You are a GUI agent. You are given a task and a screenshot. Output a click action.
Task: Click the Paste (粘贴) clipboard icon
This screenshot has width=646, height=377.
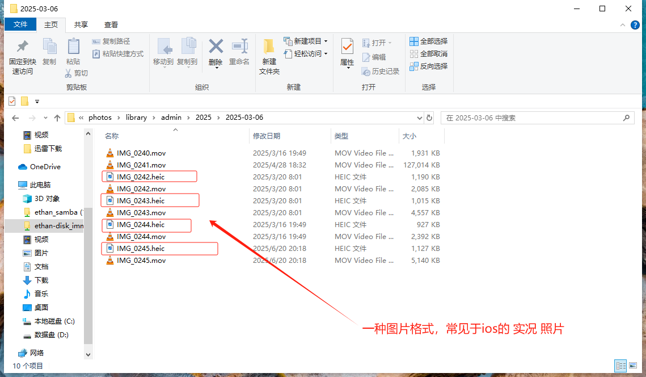point(73,47)
